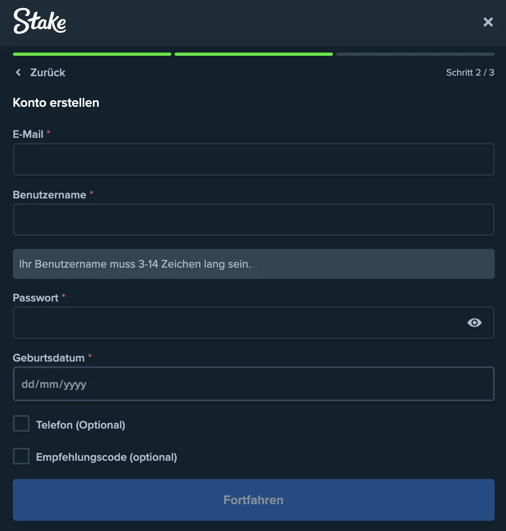Click the first green progress bar segment
The height and width of the screenshot is (531, 506).
tap(91, 54)
